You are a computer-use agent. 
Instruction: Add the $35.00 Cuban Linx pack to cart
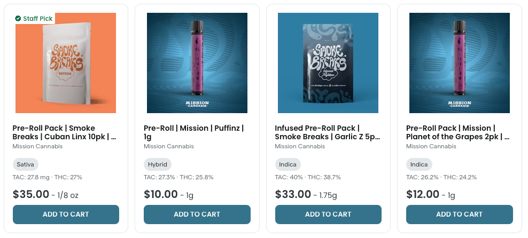pos(66,215)
